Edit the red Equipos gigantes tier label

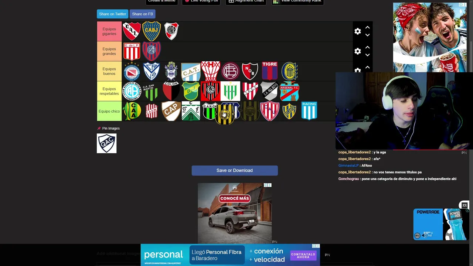pos(109,31)
